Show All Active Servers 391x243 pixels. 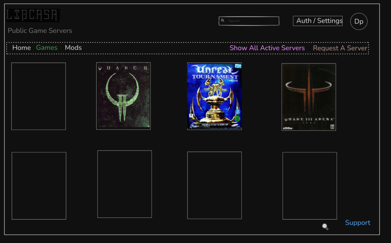[267, 48]
